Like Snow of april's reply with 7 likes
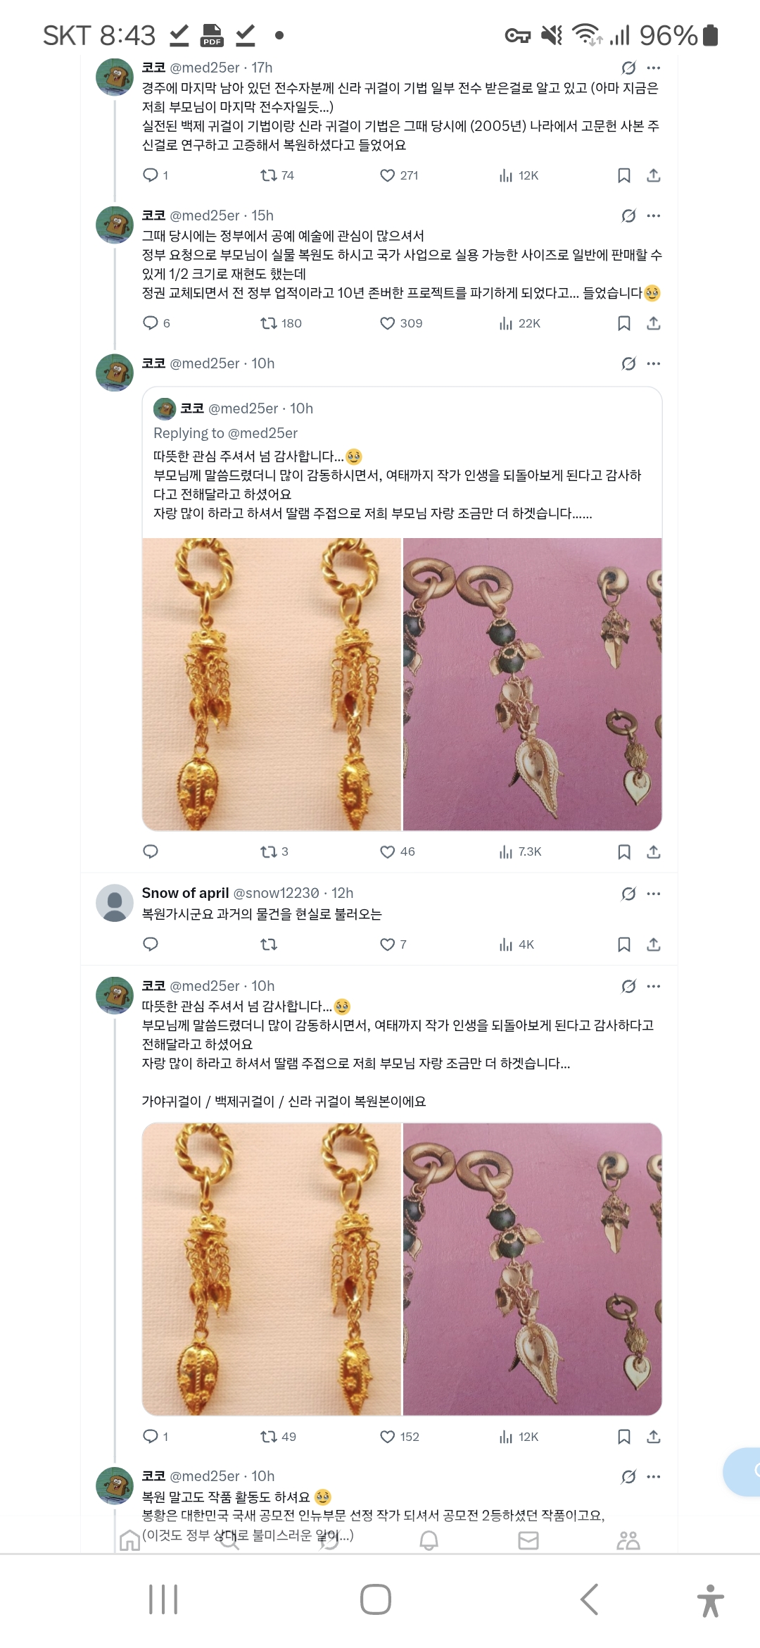Image resolution: width=760 pixels, height=1648 pixels. [393, 944]
